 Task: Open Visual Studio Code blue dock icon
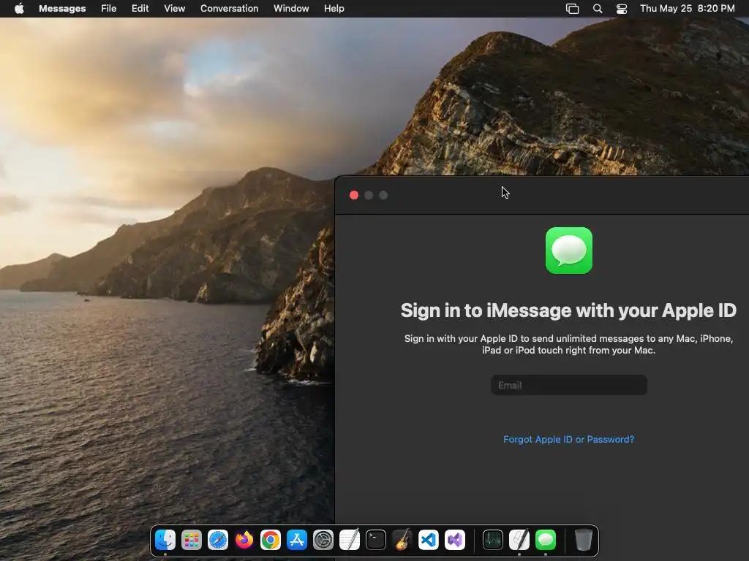429,540
